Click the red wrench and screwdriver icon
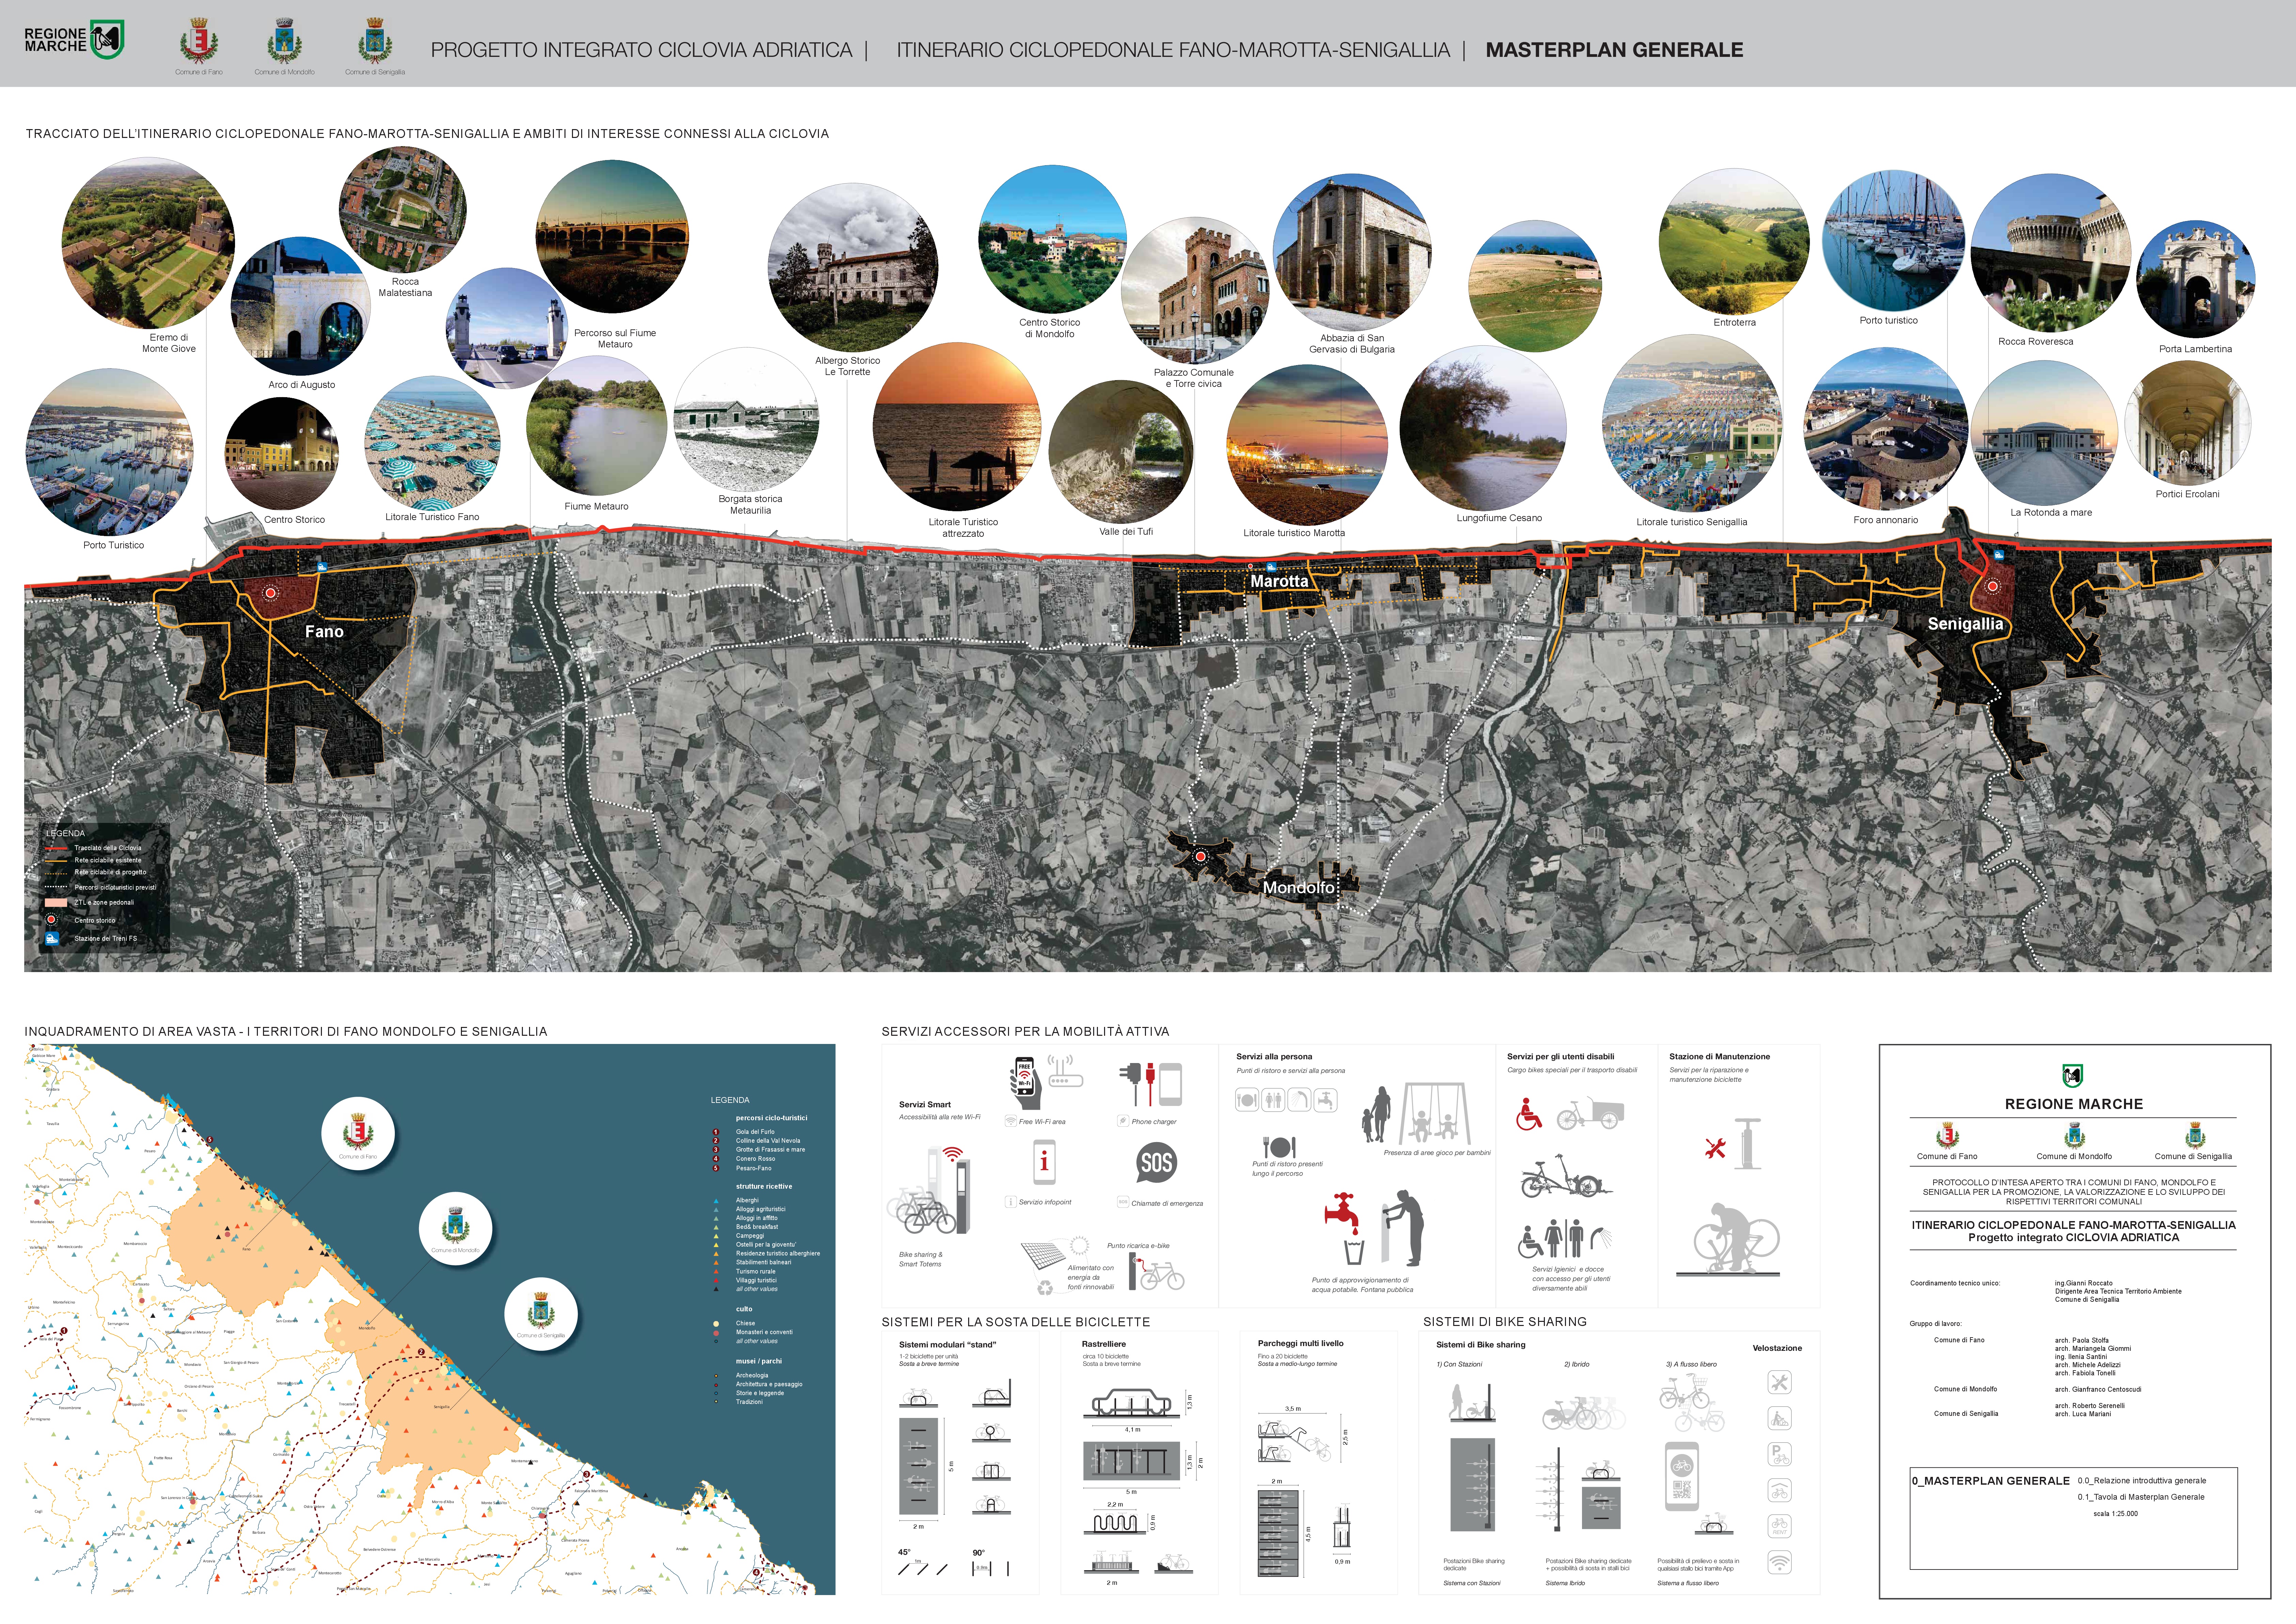Screen dimensions: 2296x1624 tap(1716, 1148)
